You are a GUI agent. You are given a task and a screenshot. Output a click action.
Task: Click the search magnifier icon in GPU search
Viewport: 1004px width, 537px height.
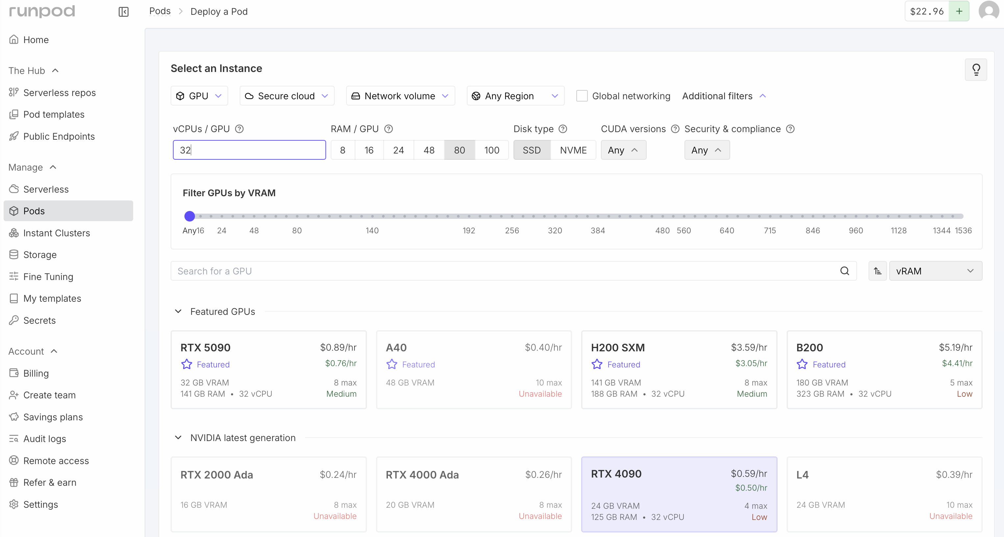844,271
